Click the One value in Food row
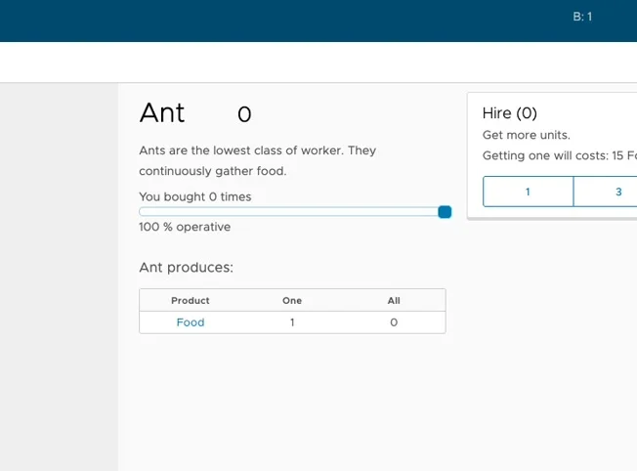The width and height of the screenshot is (637, 471). click(292, 322)
